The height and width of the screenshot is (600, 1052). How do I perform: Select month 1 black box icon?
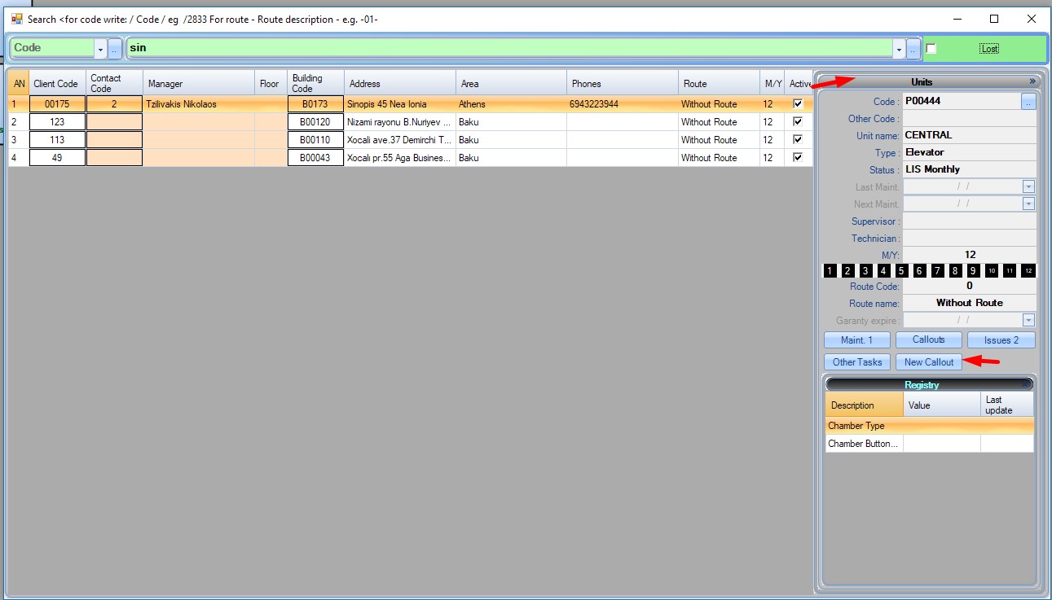(x=830, y=271)
